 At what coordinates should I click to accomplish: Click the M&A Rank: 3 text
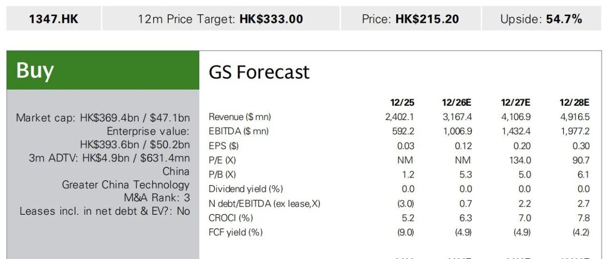tap(157, 198)
